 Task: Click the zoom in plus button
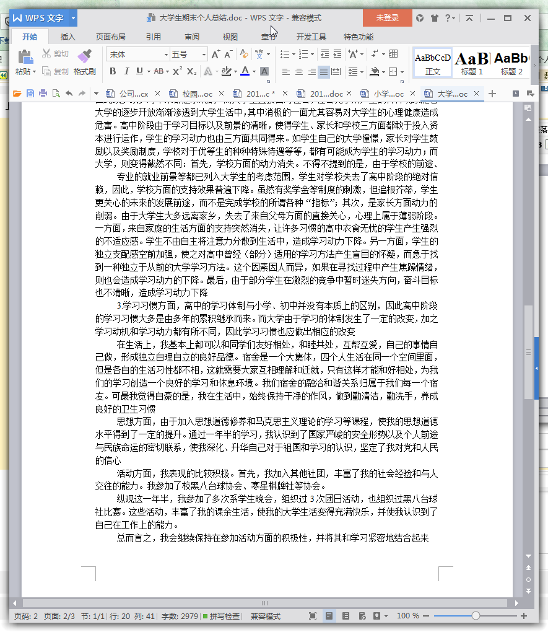click(523, 616)
